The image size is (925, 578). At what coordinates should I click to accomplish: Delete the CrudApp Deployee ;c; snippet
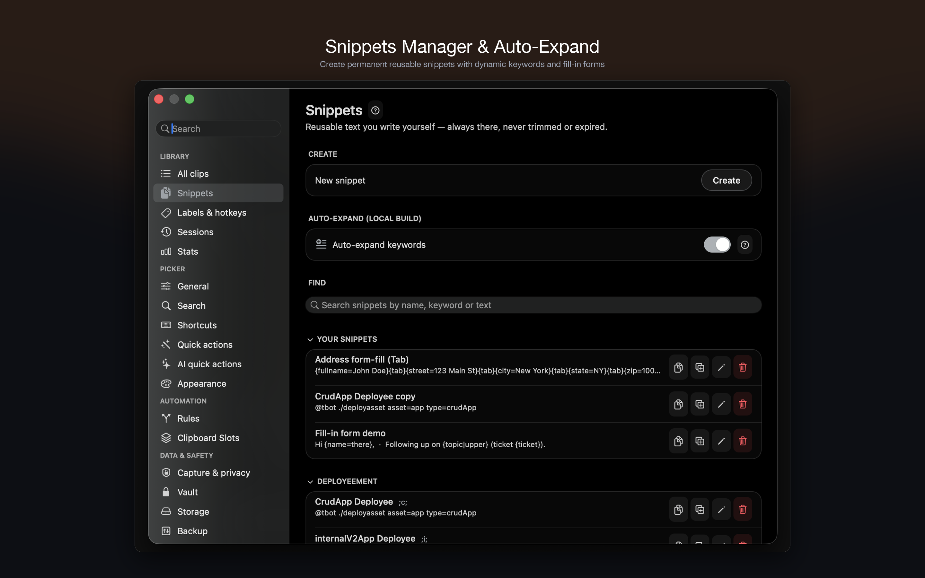(x=743, y=510)
